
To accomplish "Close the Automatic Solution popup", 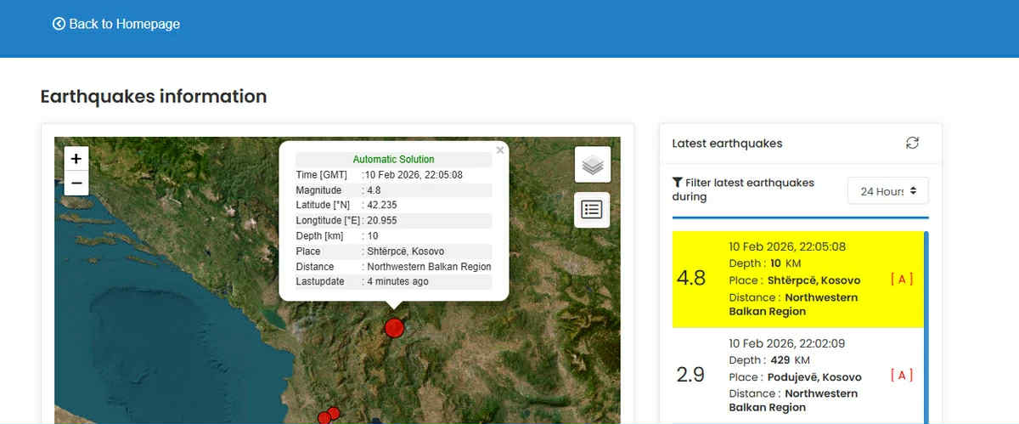I will (500, 150).
